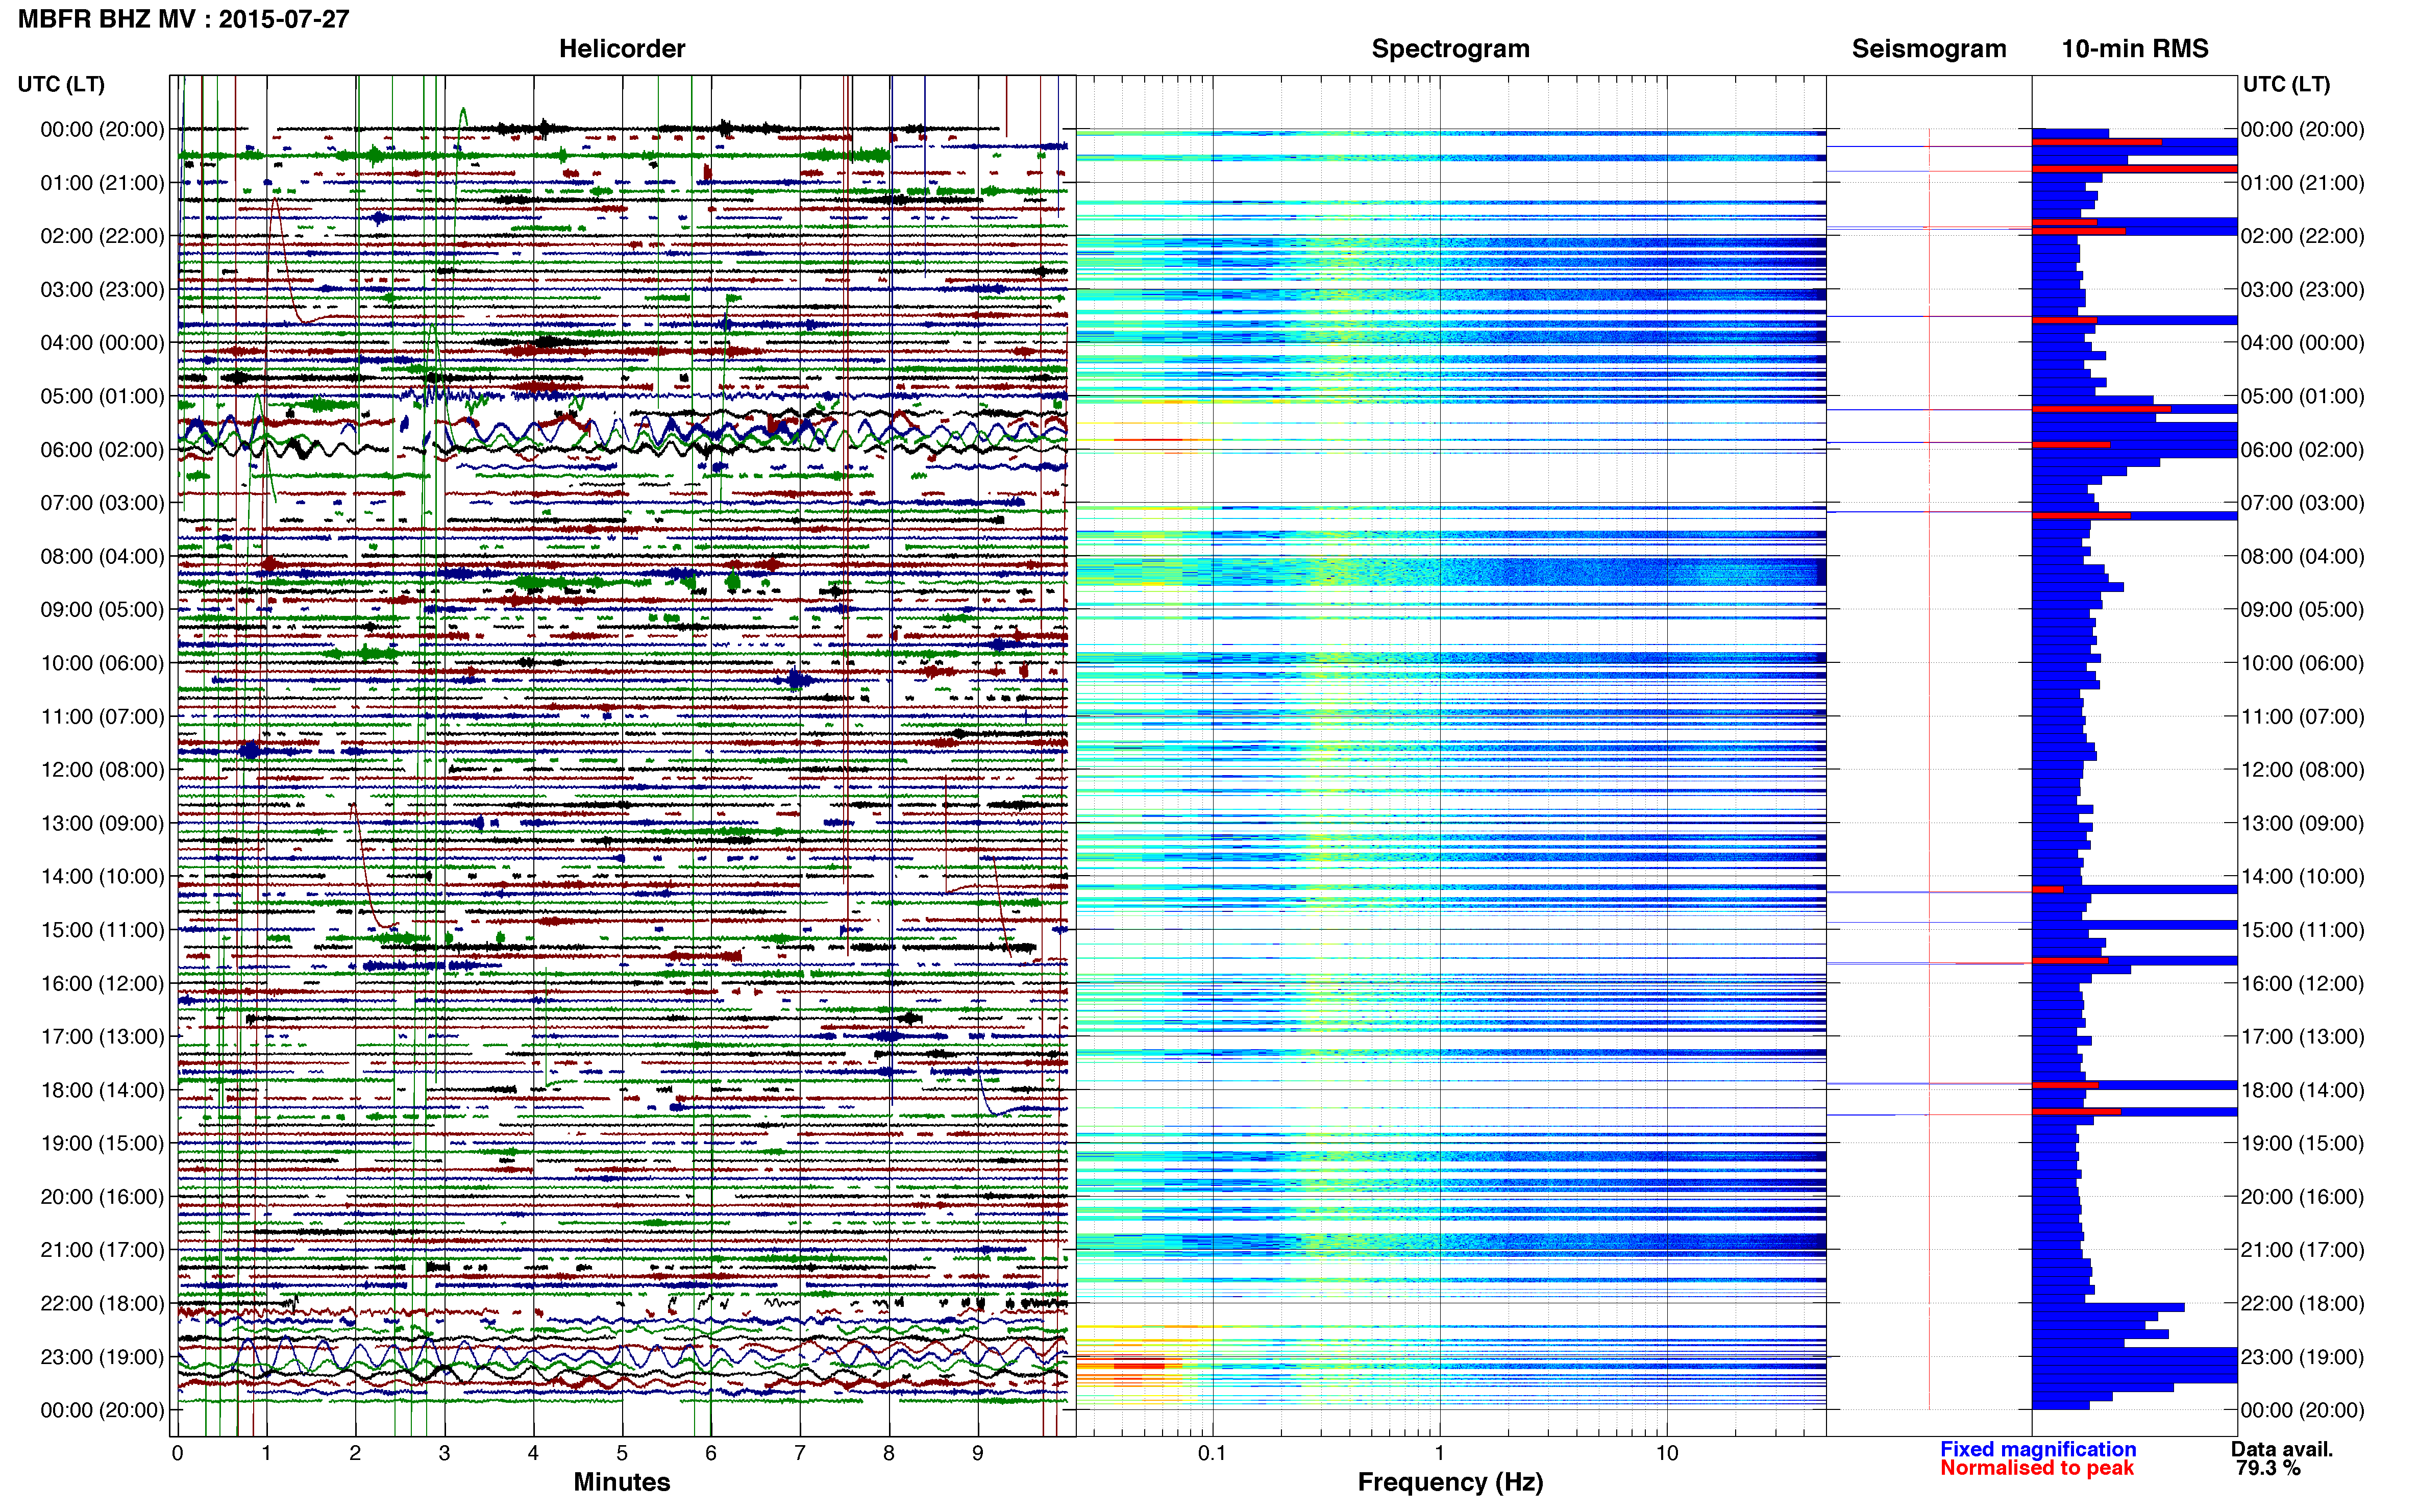Viewport: 2419px width, 1512px height.
Task: Click RMS-side time label 09:00 (05:00)
Action: click(x=2303, y=610)
